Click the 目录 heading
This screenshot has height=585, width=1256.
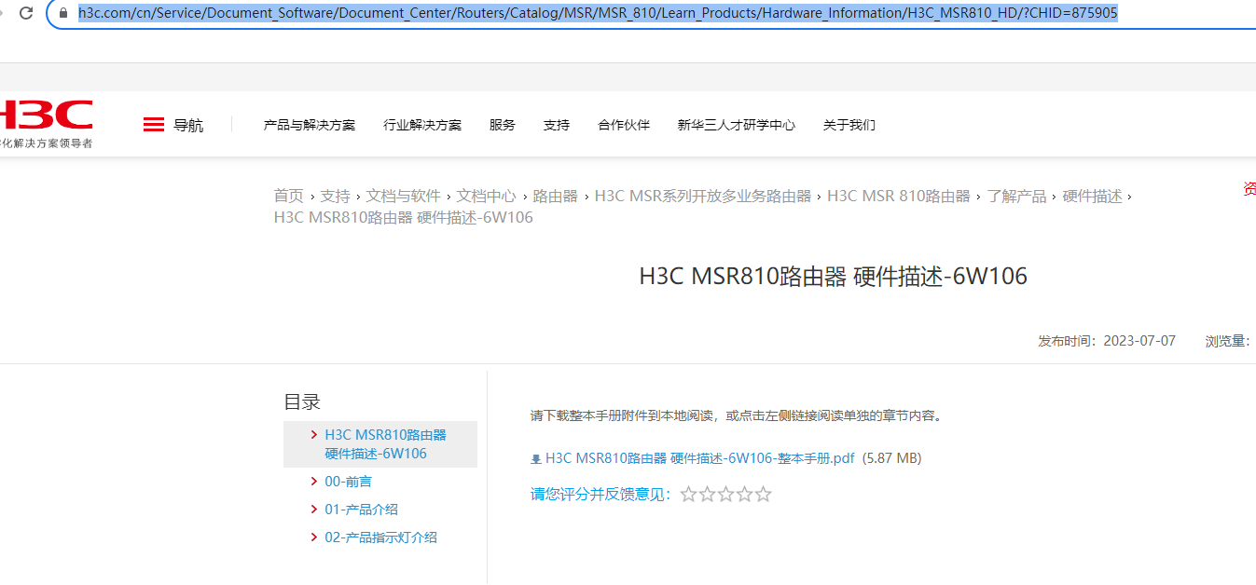302,402
